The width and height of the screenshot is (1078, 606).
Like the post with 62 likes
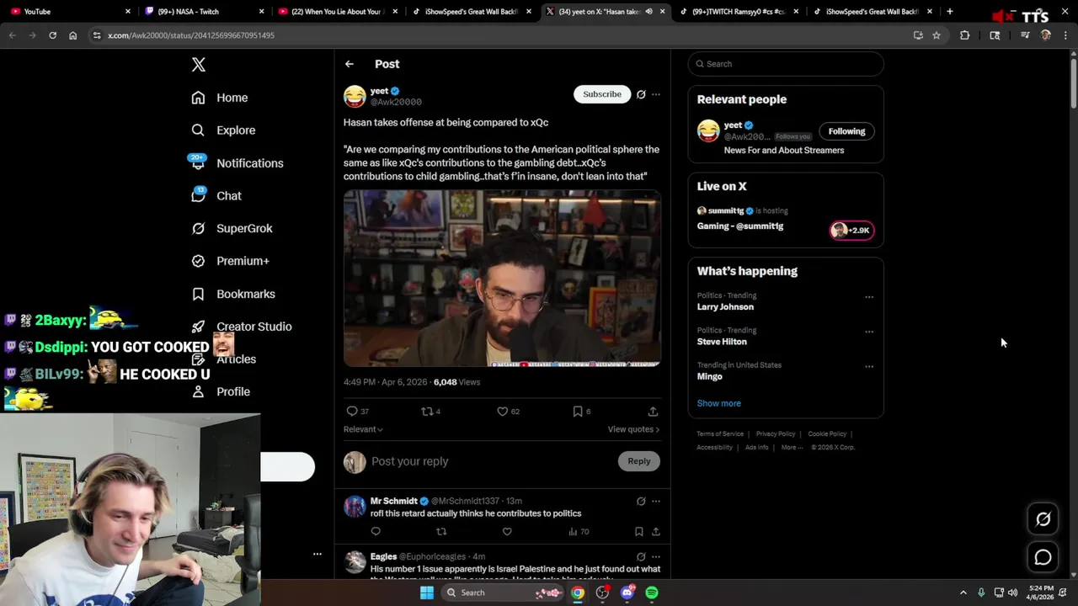click(502, 412)
